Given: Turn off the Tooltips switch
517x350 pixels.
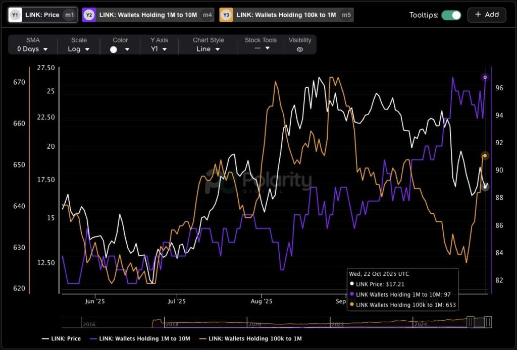Looking at the screenshot, I should pos(451,15).
